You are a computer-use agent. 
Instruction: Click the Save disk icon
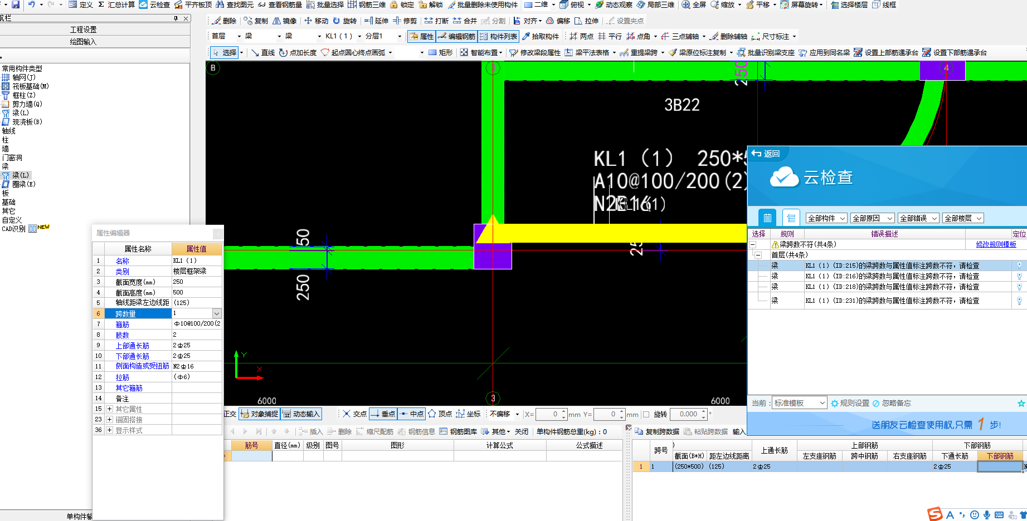click(15, 4)
